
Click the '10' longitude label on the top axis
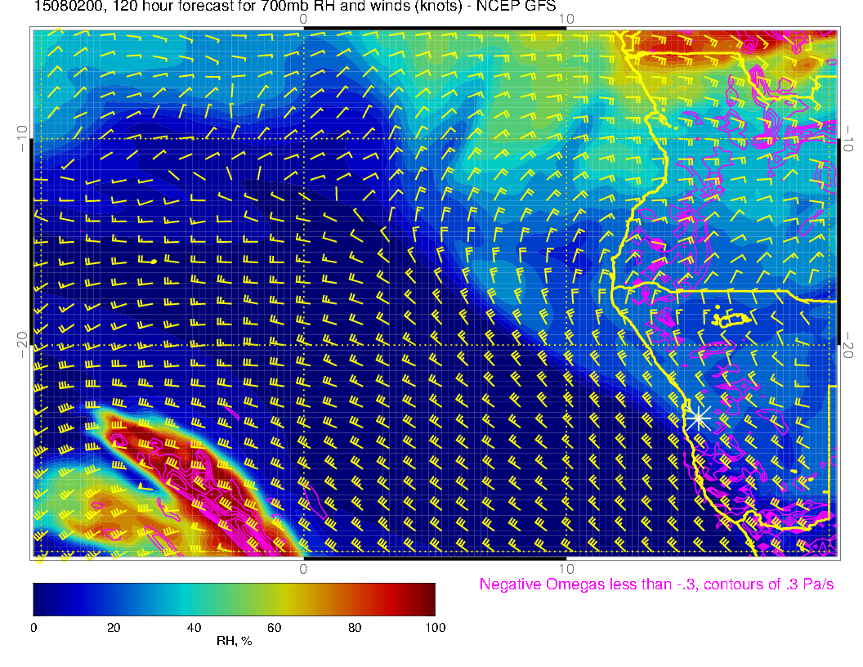(566, 19)
